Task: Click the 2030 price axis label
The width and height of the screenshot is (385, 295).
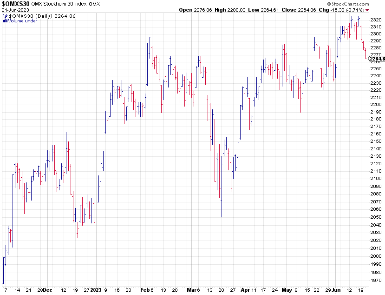Action: (376, 233)
